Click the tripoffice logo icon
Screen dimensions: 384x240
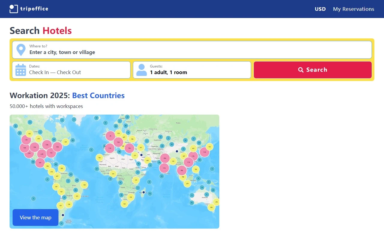coord(14,9)
